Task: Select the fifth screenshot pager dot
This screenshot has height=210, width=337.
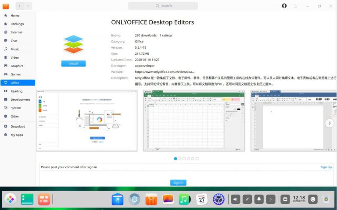Action: (x=193, y=158)
